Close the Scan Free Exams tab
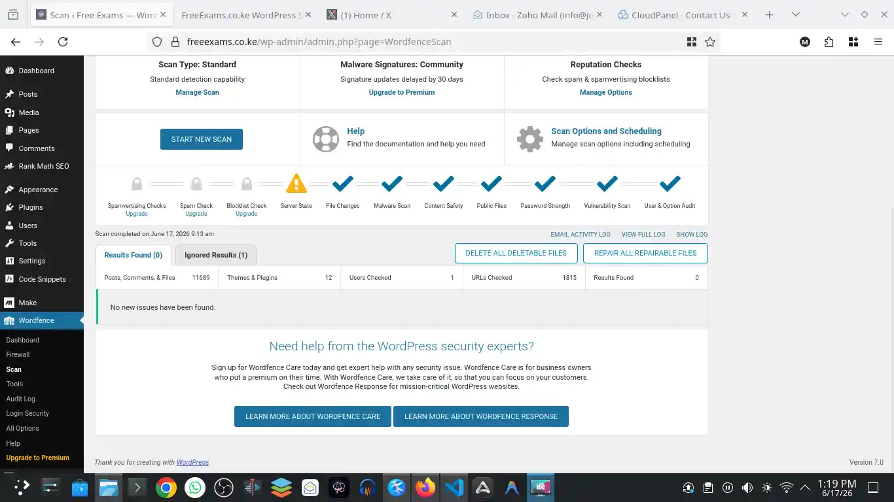The image size is (894, 502). [163, 14]
